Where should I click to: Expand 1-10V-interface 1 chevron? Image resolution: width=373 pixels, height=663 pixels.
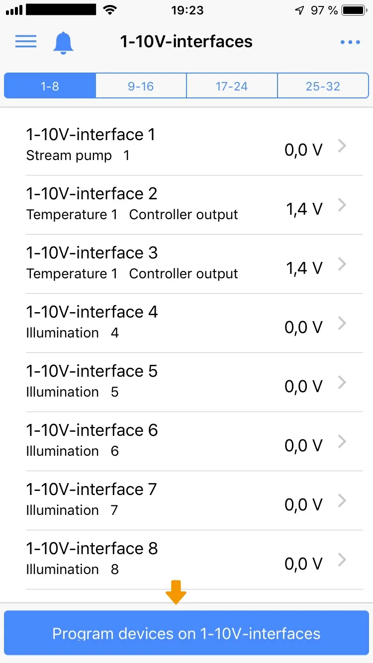click(x=342, y=146)
